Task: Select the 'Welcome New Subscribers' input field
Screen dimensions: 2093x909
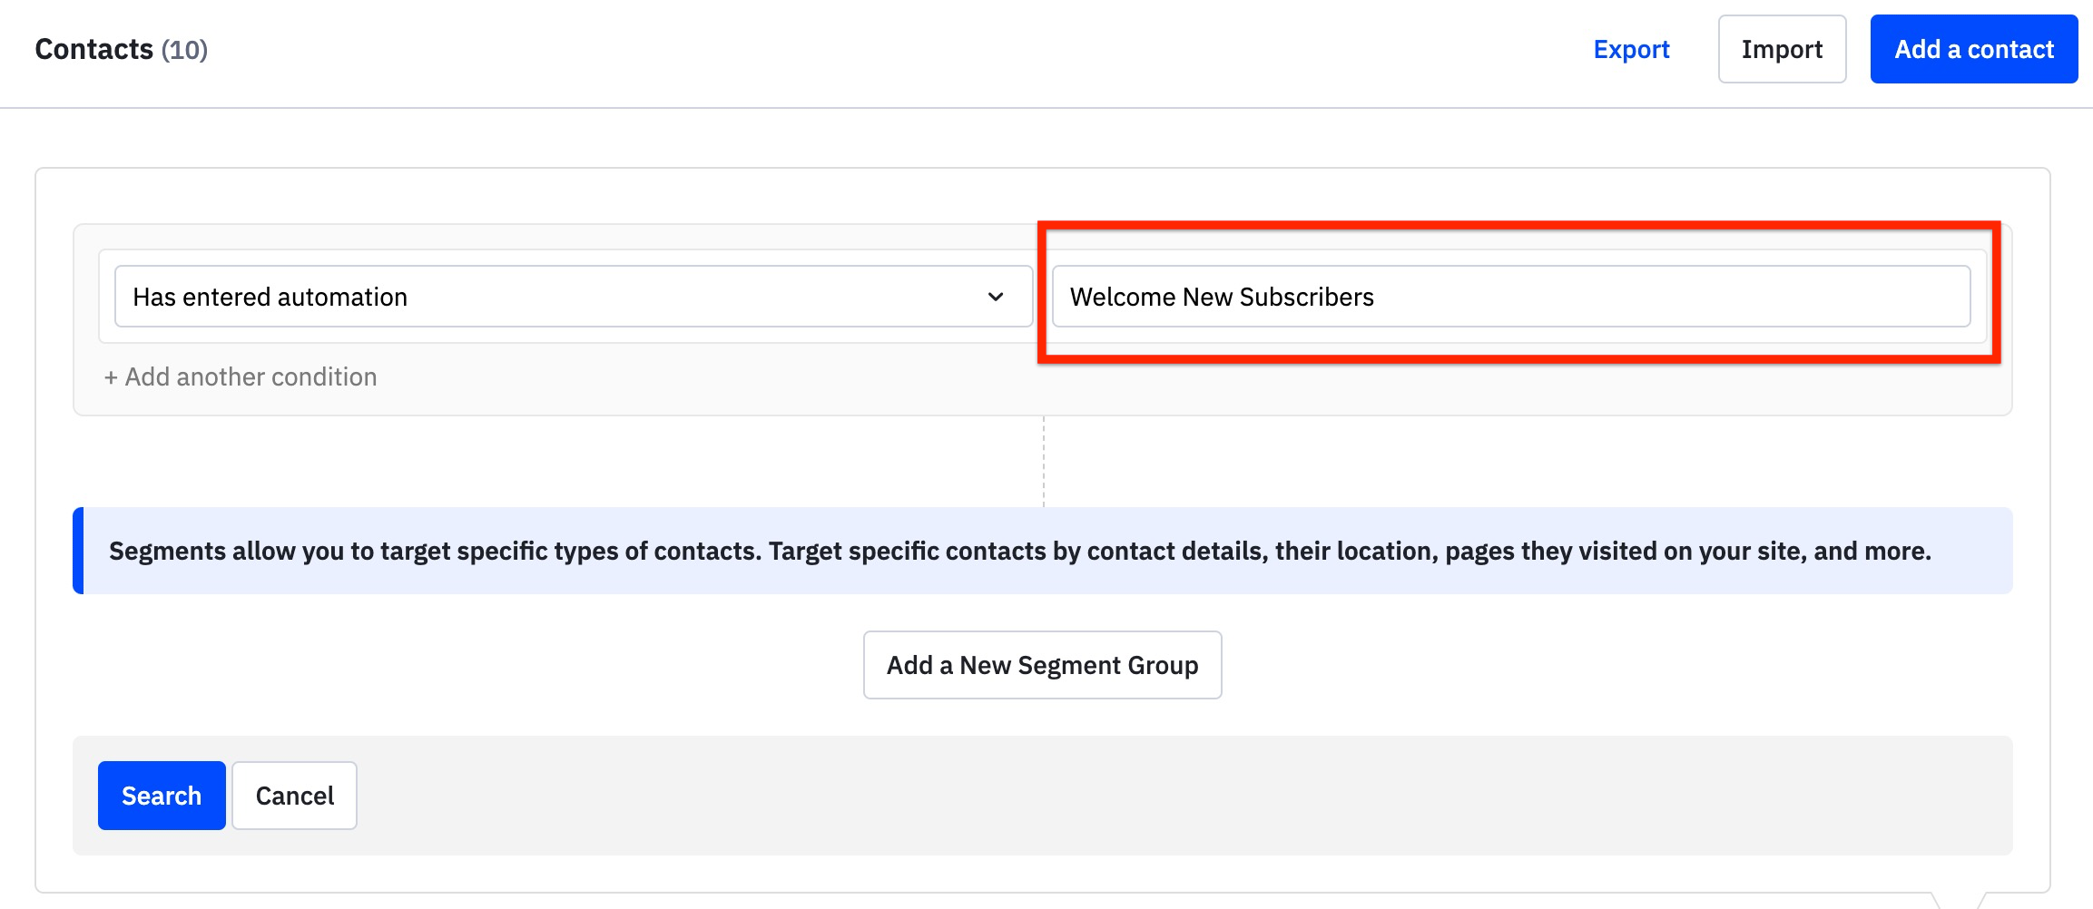Action: pos(1511,297)
